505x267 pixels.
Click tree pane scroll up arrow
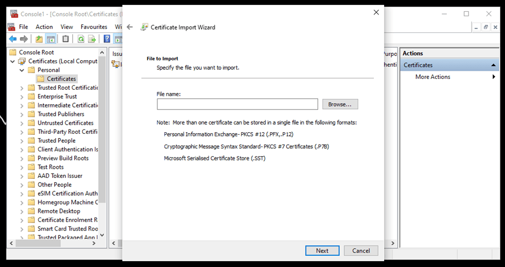[x=102, y=52]
